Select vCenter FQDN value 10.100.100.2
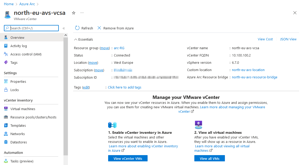The height and width of the screenshot is (165, 303). point(241,55)
